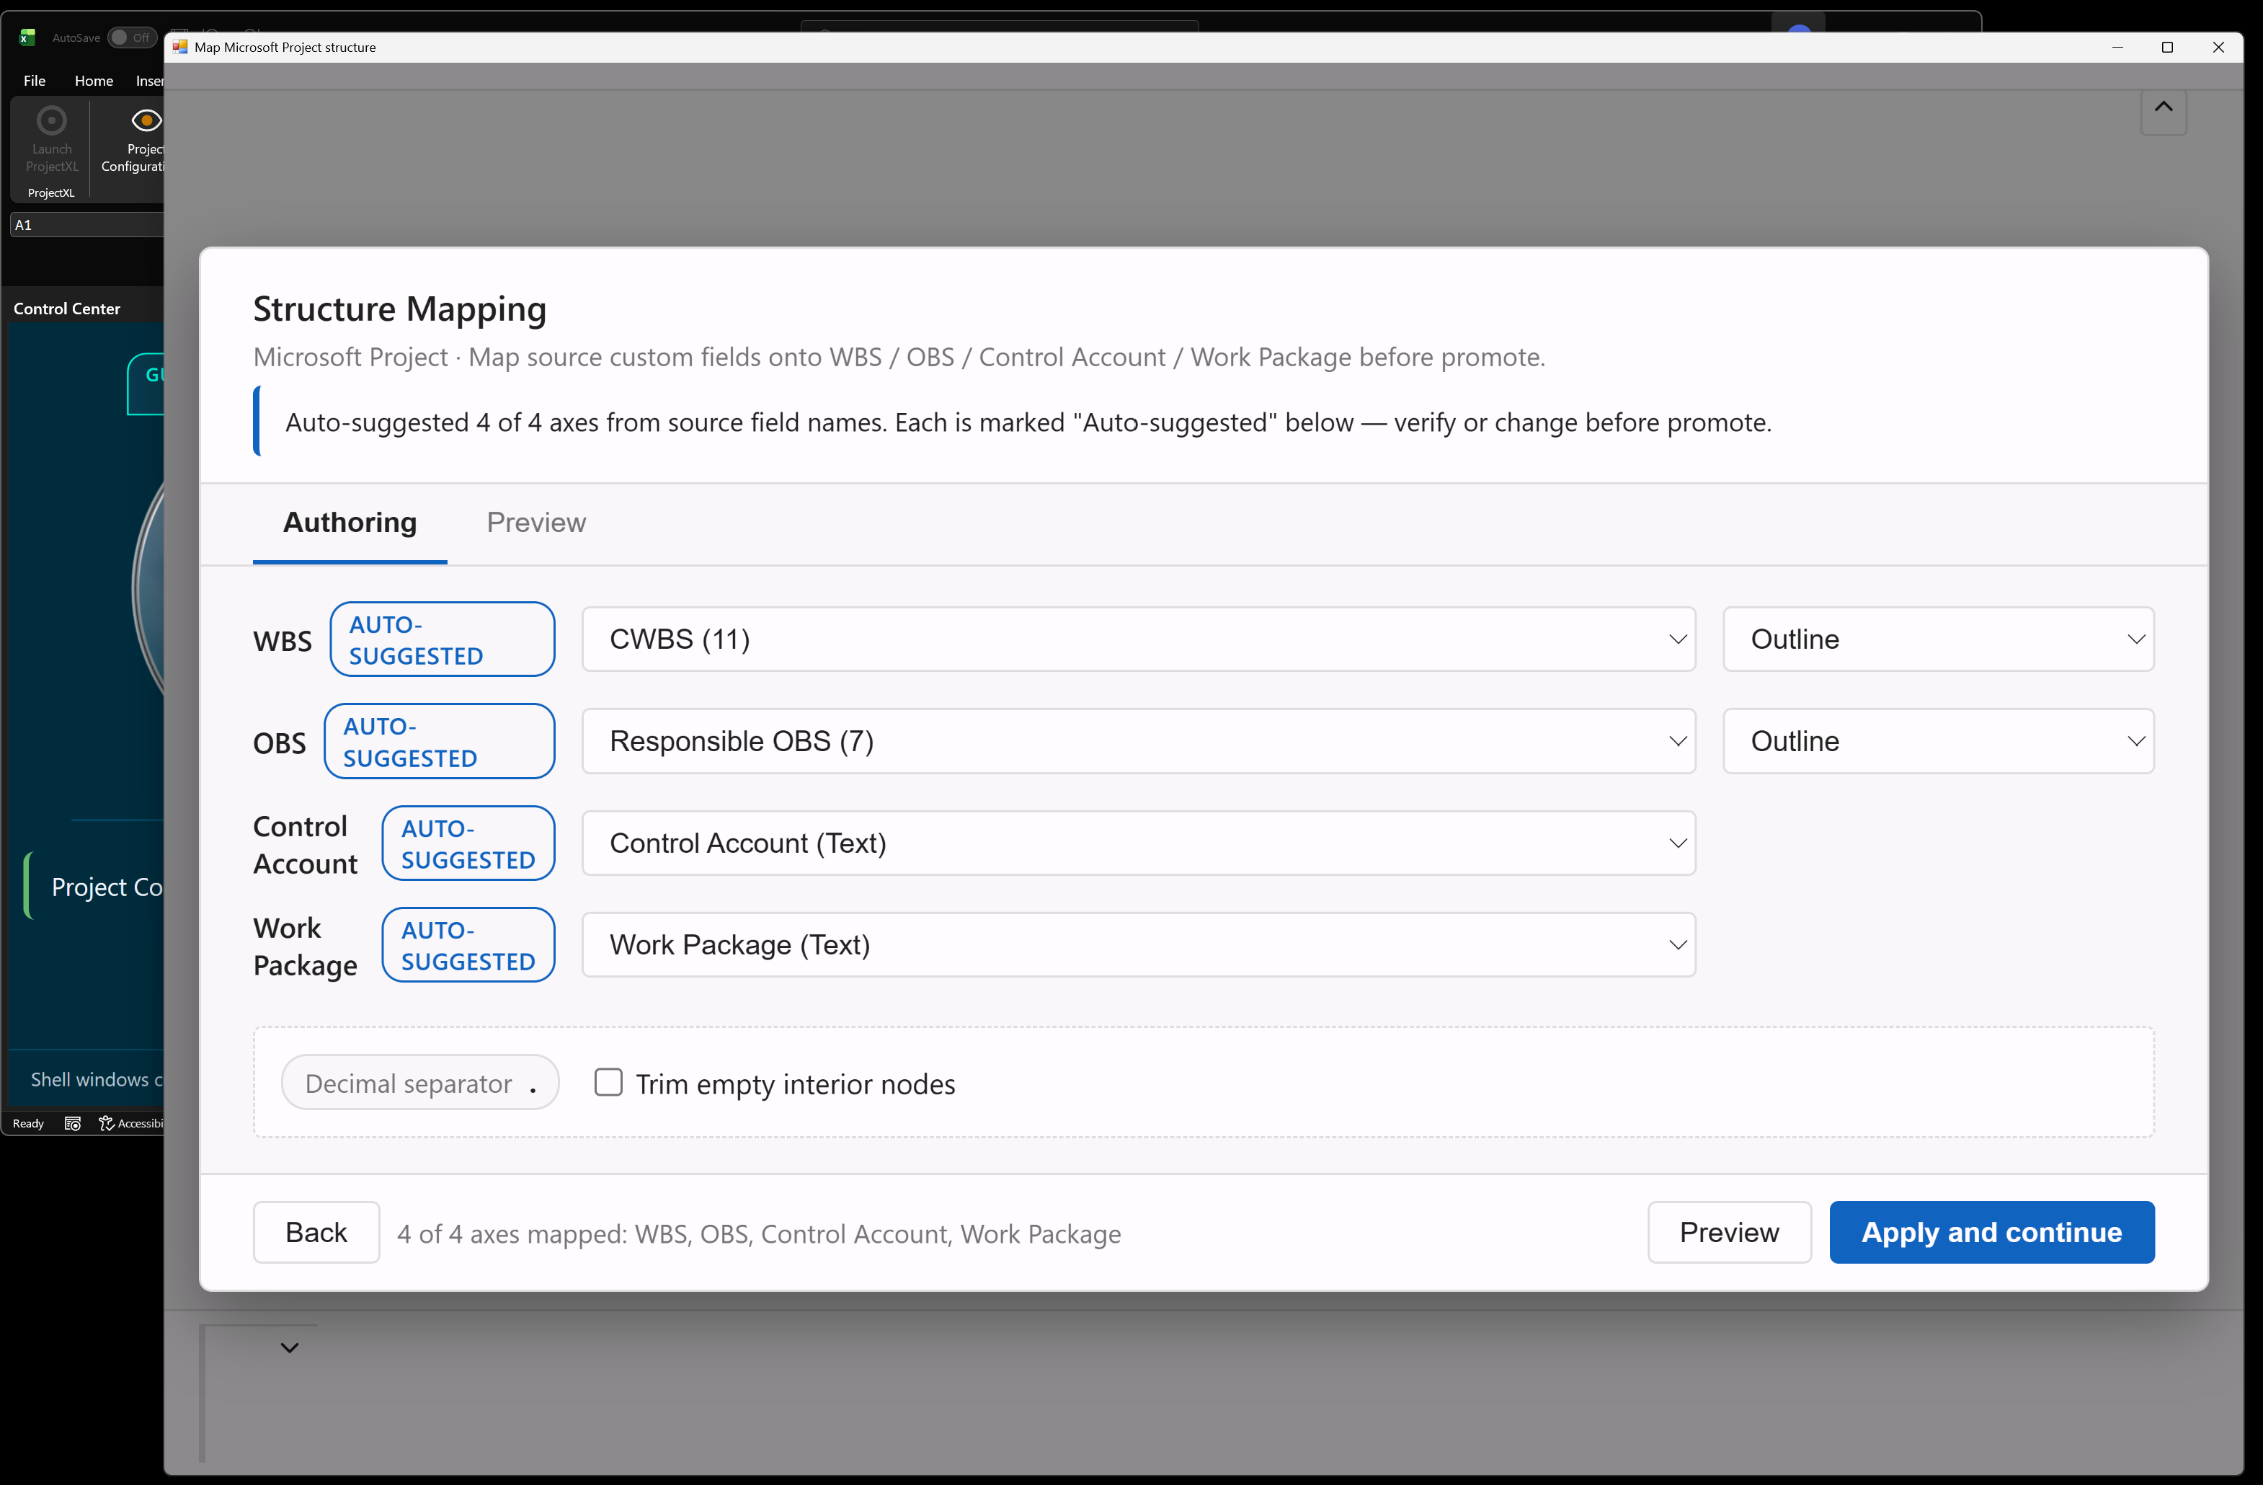
Task: Open the Home ribbon tab in Excel
Action: (x=93, y=81)
